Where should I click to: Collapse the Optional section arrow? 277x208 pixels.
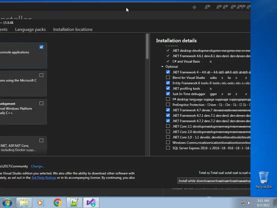[x=162, y=67]
